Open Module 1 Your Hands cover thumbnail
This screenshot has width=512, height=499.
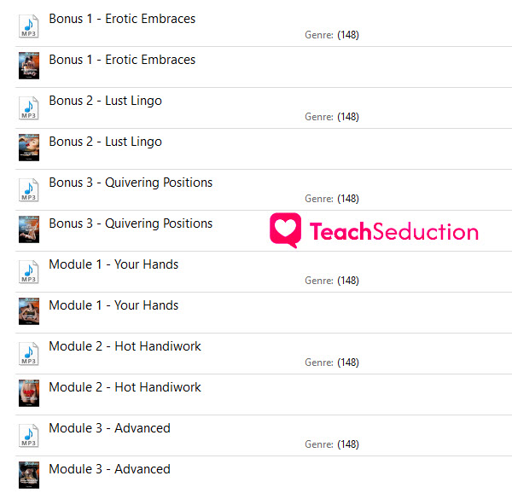[29, 311]
